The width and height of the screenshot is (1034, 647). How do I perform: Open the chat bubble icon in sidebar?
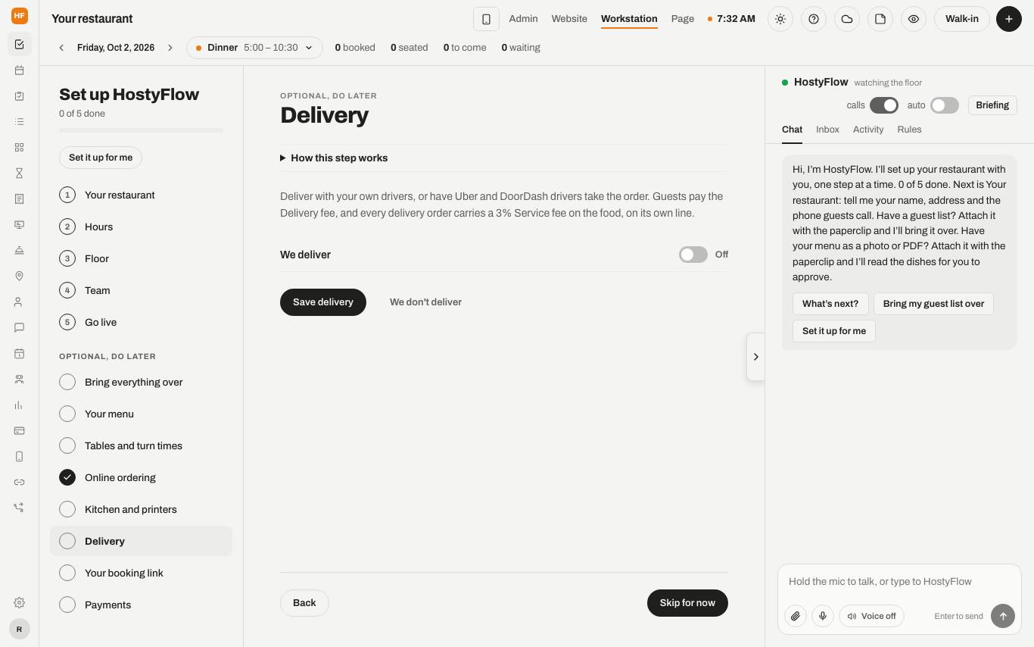(x=19, y=328)
